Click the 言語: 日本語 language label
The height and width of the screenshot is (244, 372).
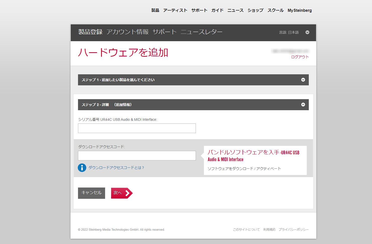click(x=289, y=32)
